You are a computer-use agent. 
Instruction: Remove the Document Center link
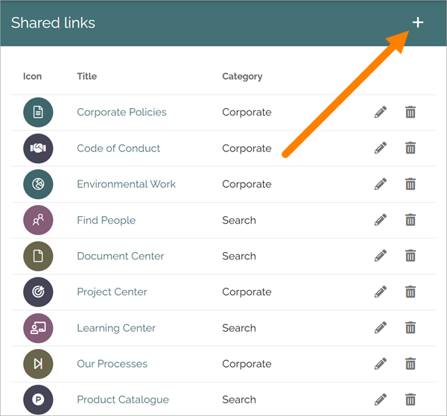410,256
